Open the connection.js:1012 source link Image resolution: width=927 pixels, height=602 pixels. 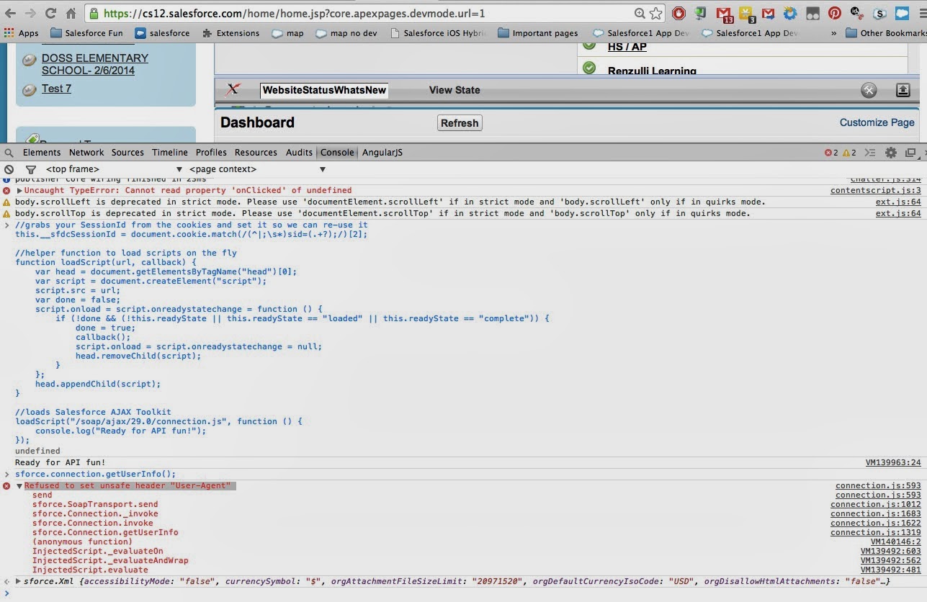click(875, 505)
